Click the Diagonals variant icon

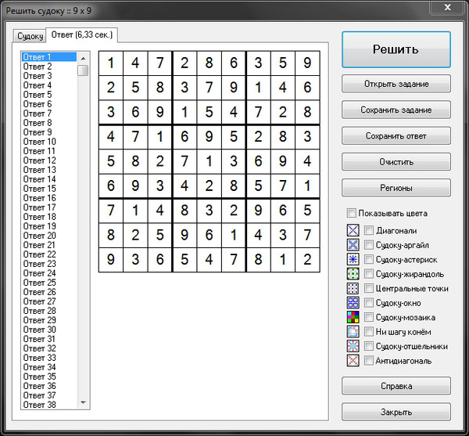point(353,230)
